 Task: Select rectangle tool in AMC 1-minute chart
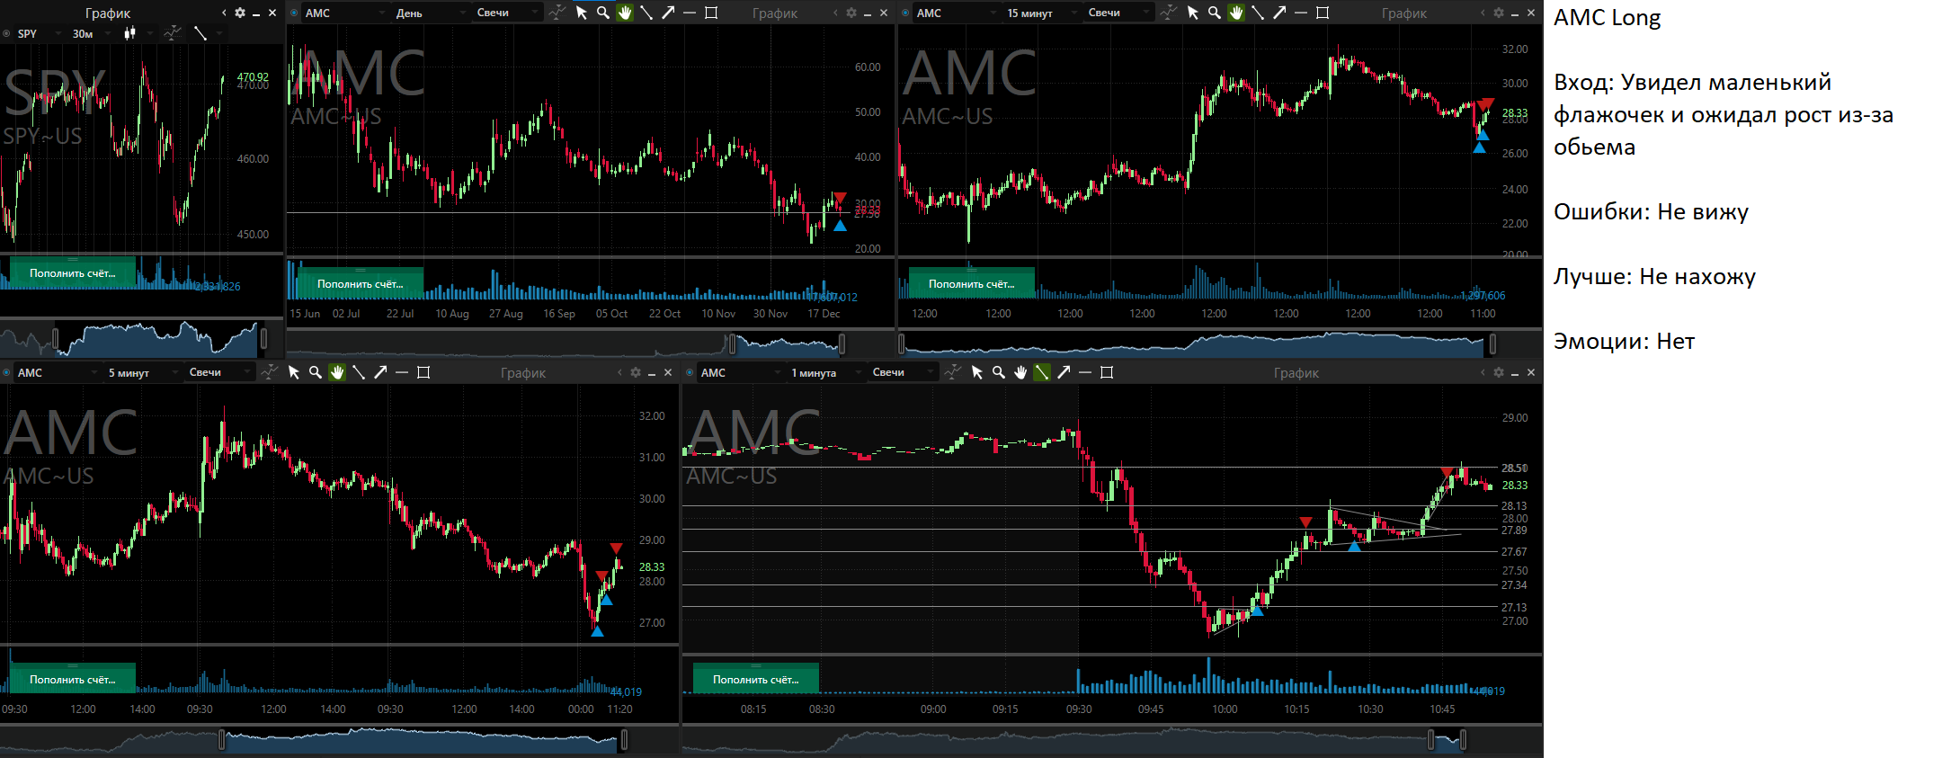click(x=1107, y=372)
